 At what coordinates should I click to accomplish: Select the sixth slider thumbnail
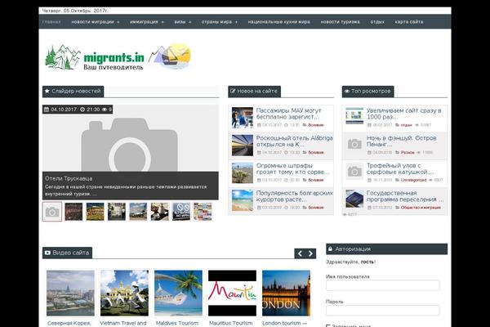[160, 212]
